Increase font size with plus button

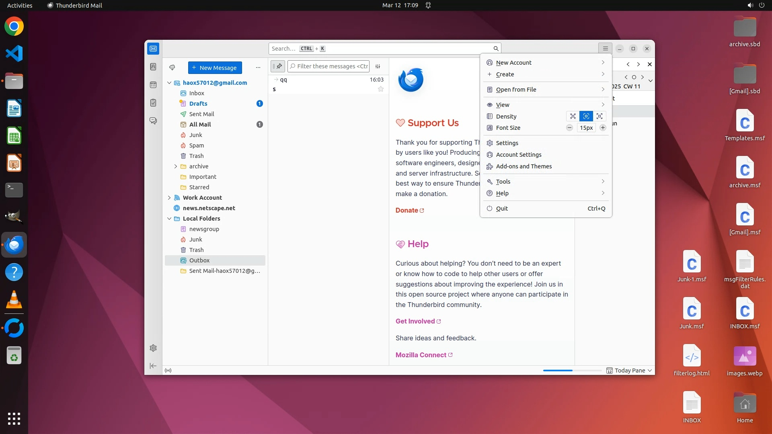click(603, 128)
